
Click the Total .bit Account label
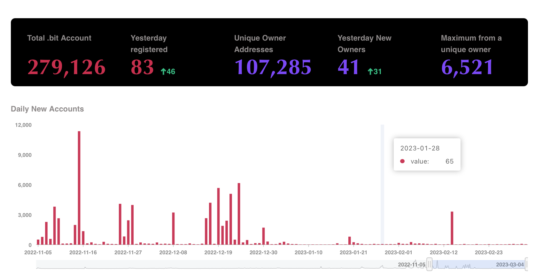[59, 38]
